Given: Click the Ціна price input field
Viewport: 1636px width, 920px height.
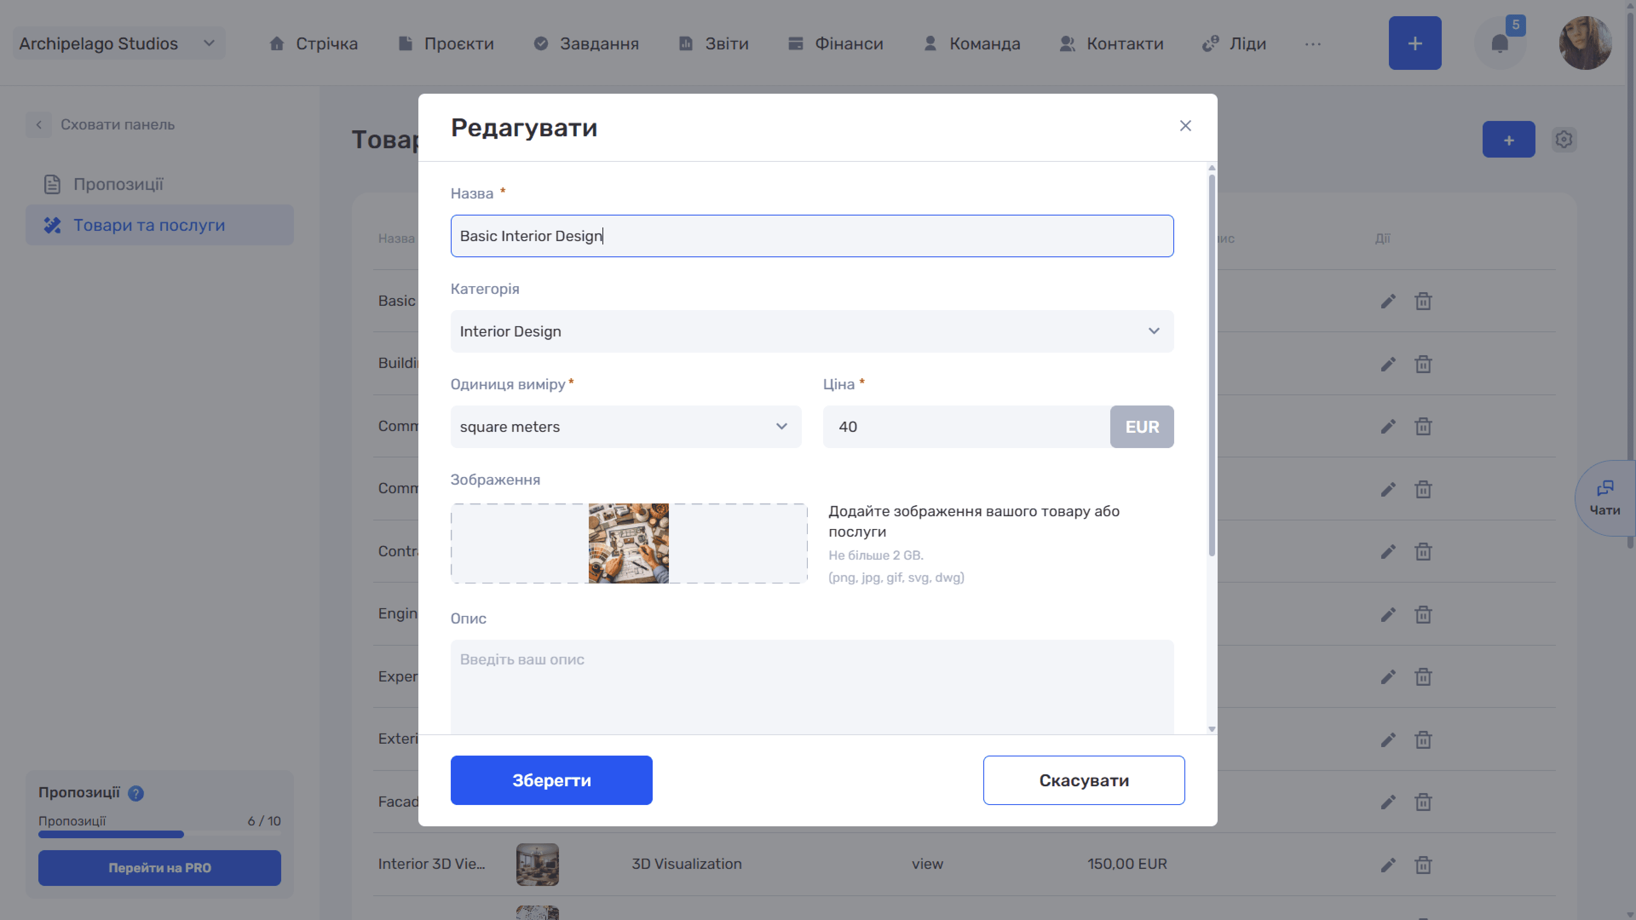Looking at the screenshot, I should point(966,427).
